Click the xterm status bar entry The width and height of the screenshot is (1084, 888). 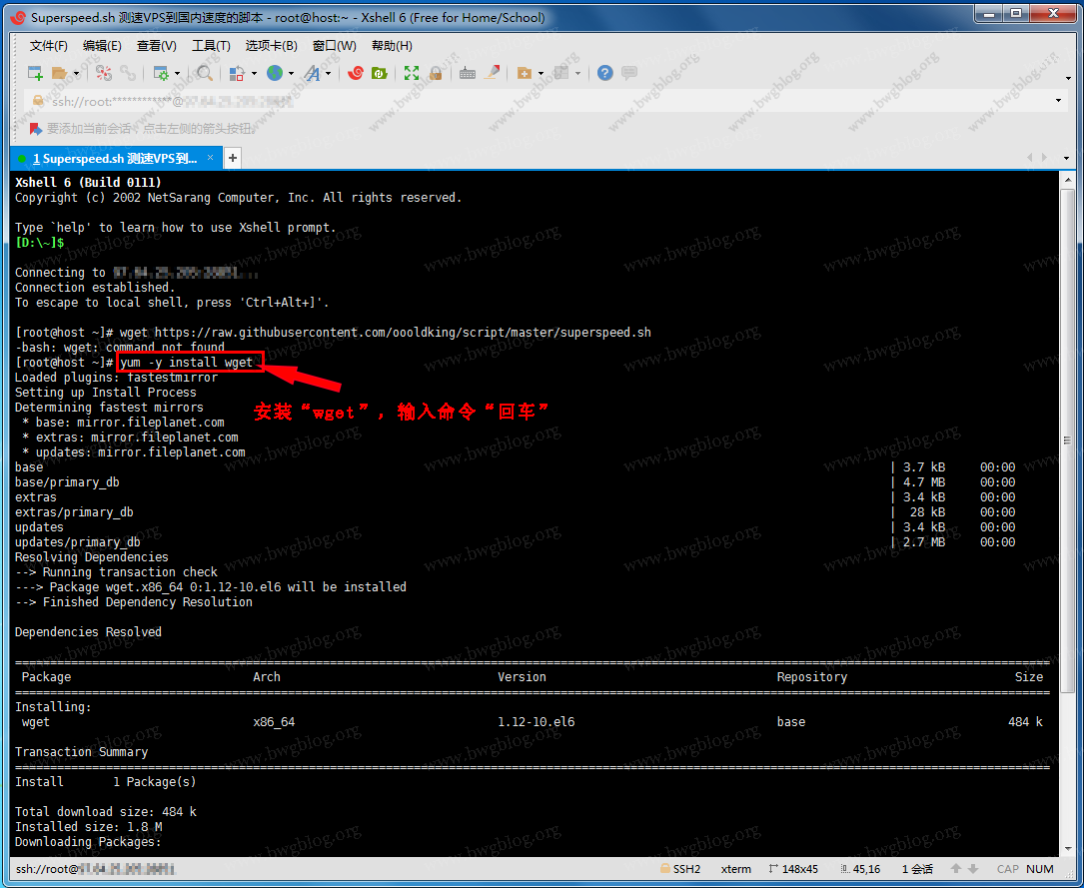735,869
